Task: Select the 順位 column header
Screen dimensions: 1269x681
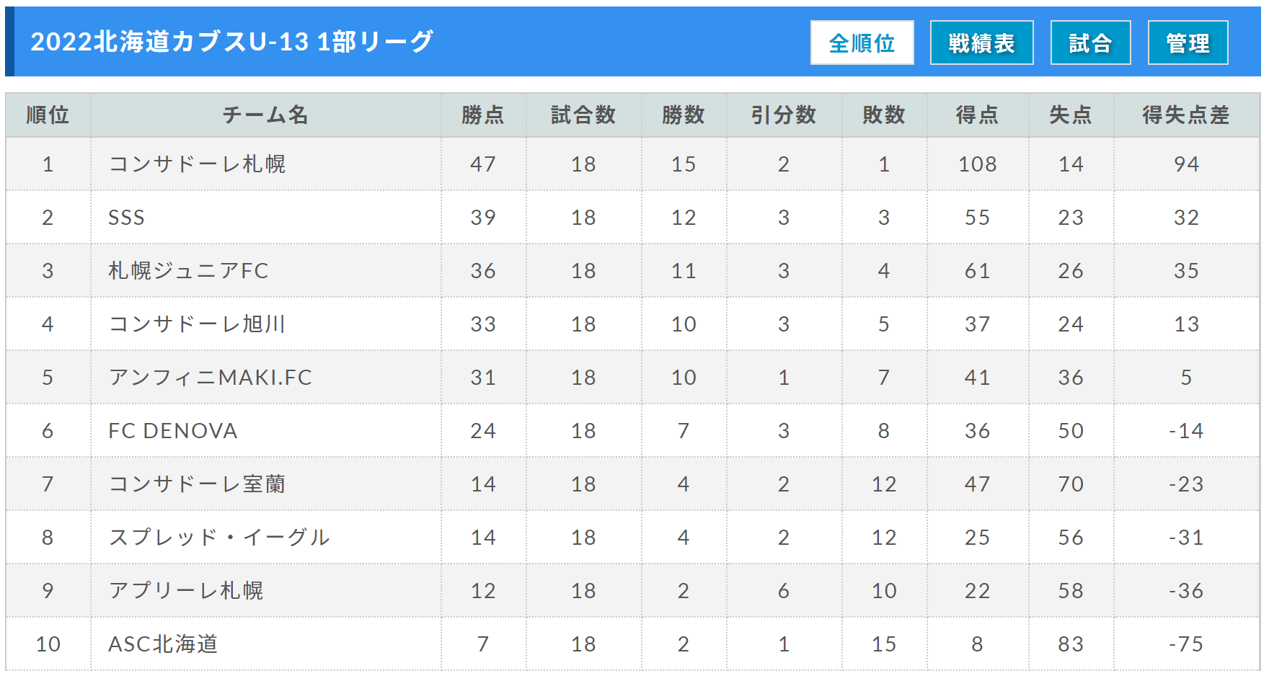Action: [x=48, y=115]
